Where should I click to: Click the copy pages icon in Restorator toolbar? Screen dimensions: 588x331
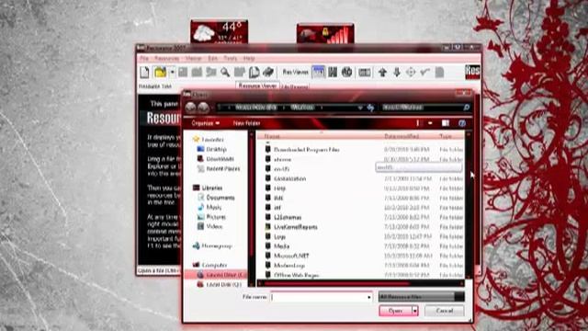tap(254, 72)
